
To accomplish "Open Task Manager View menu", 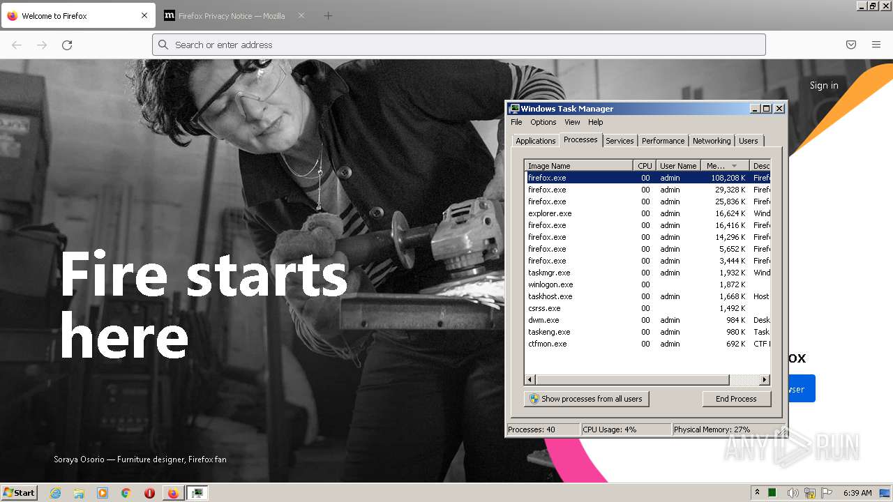I will (x=572, y=122).
